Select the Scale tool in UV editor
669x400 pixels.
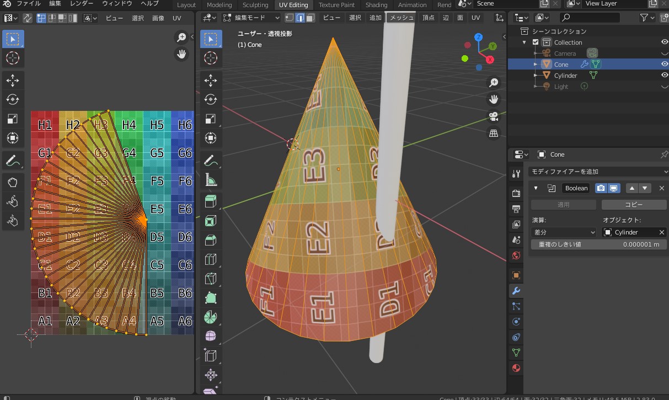pyautogui.click(x=13, y=119)
